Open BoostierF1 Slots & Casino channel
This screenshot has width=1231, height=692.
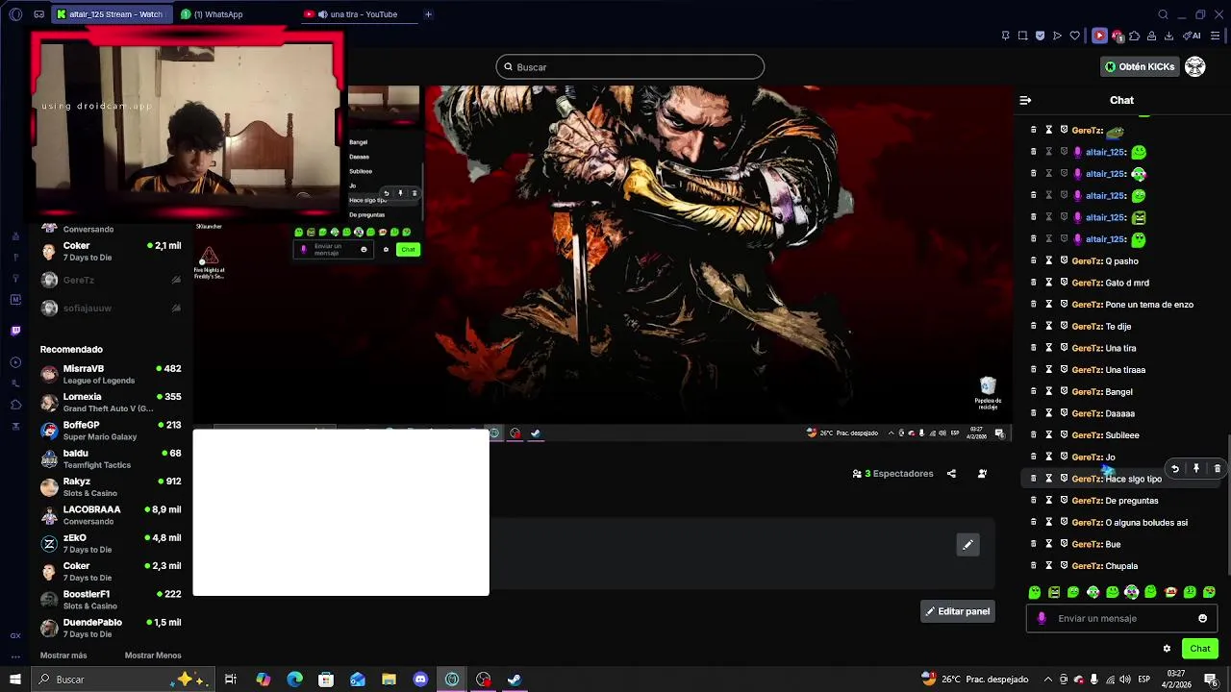pos(111,600)
